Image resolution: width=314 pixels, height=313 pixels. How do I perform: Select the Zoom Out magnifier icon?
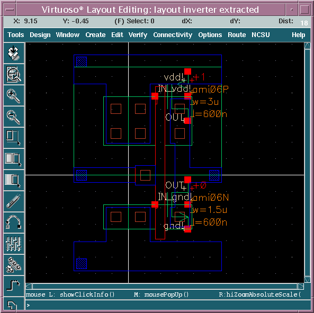[14, 117]
